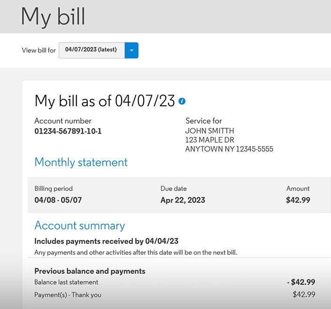
Task: Click the Monthly statement heading
Action: [x=81, y=162]
